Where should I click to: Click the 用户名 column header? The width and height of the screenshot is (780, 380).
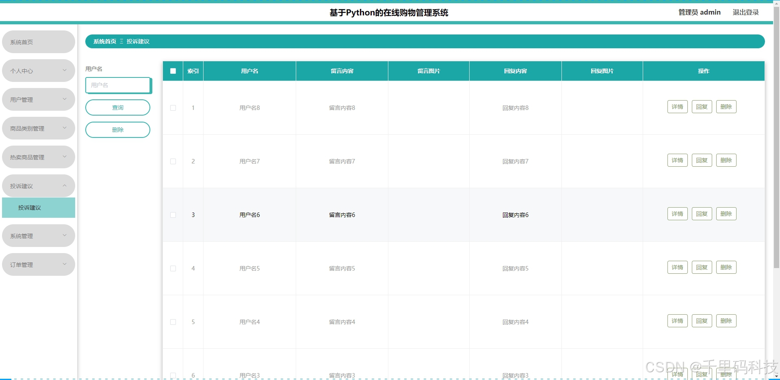[x=249, y=71]
